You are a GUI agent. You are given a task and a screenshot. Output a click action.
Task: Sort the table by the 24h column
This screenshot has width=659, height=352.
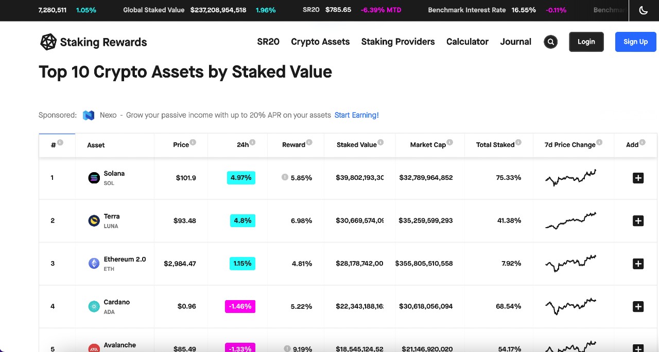[243, 145]
